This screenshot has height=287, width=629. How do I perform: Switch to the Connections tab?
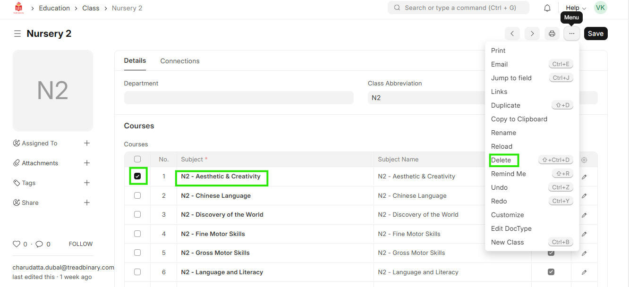(180, 61)
